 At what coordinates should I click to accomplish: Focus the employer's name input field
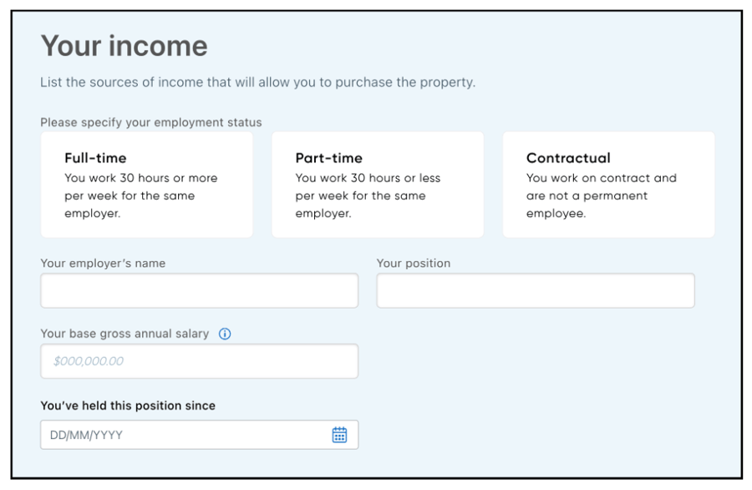pyautogui.click(x=199, y=291)
